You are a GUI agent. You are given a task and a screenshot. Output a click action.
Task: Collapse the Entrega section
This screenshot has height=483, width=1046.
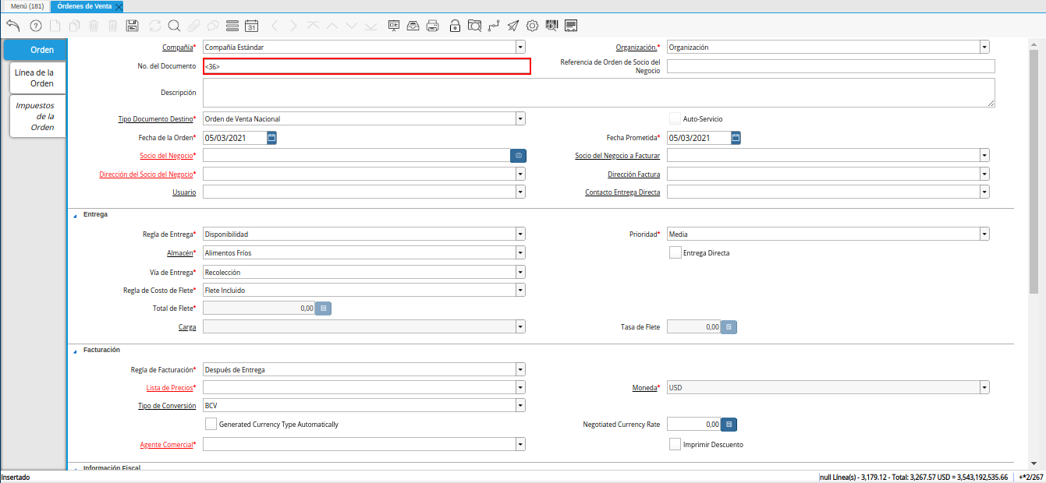point(76,214)
